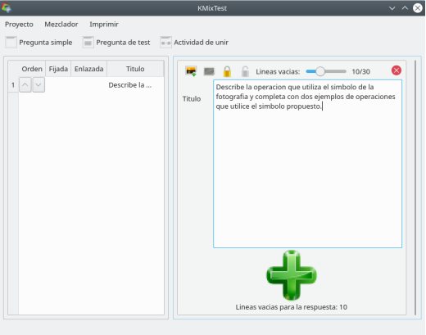The image size is (426, 335).
Task: Click the Titulo field label
Action: pyautogui.click(x=192, y=99)
